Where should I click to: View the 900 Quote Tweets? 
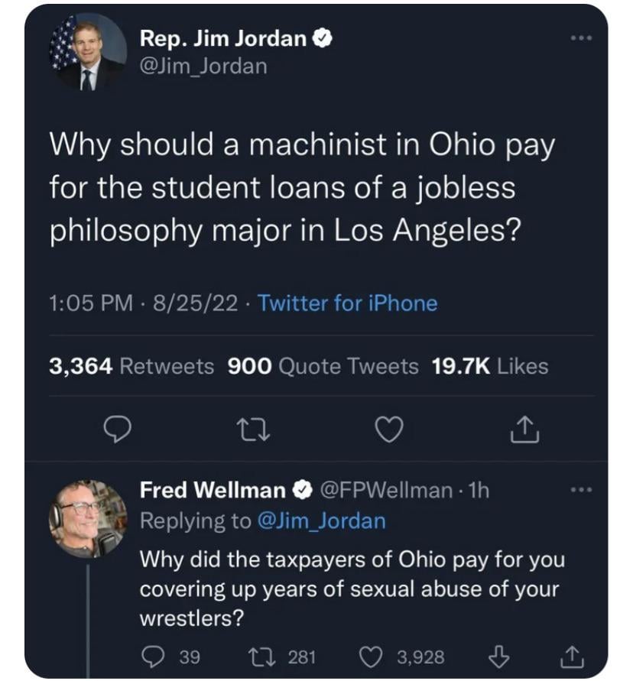pyautogui.click(x=323, y=367)
